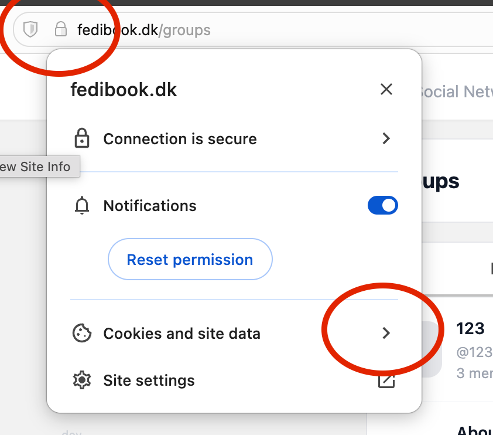Image resolution: width=493 pixels, height=435 pixels.
Task: Expand the Cookies and site data arrow
Action: pos(386,334)
